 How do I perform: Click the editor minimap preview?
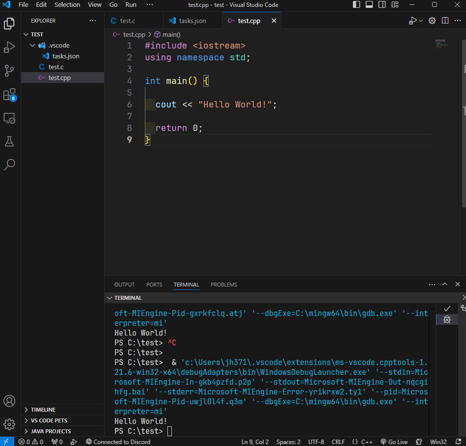(440, 44)
